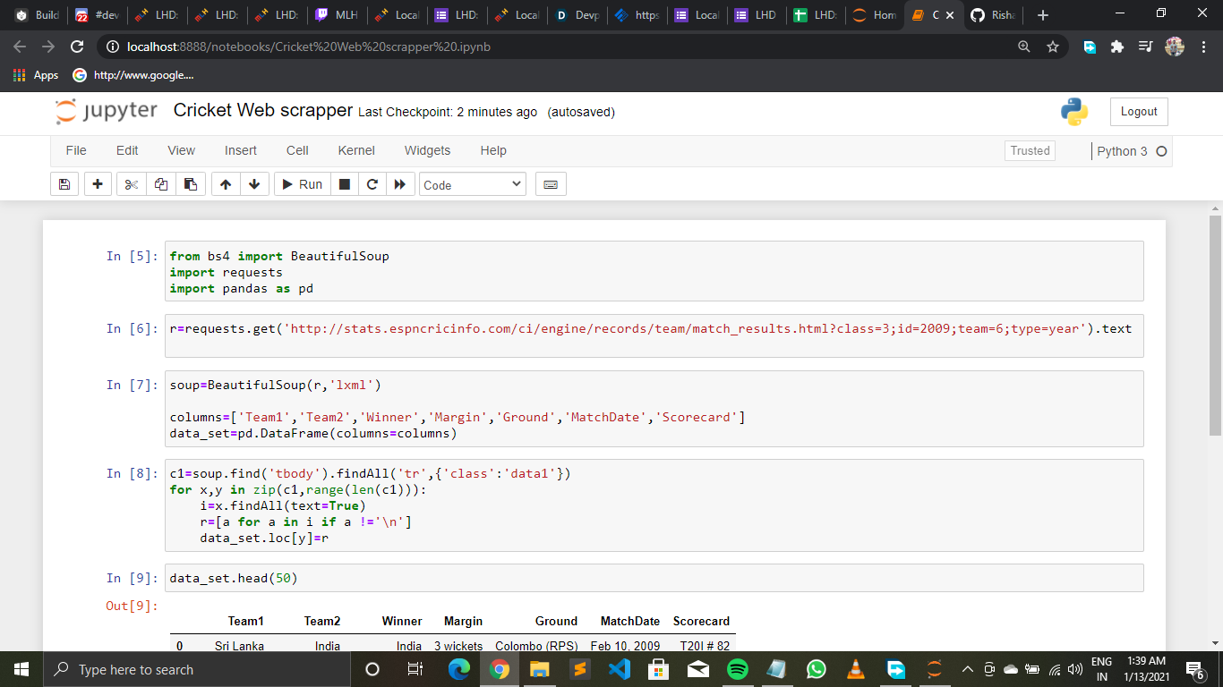
Task: Open the Widgets menu
Action: 428,150
